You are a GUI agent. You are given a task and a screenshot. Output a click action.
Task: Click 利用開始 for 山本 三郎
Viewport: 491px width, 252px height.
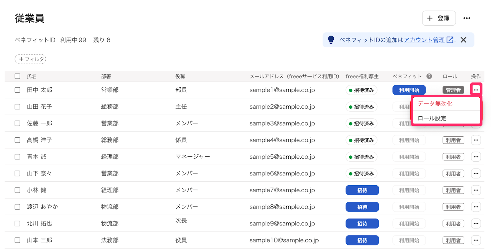(x=409, y=241)
